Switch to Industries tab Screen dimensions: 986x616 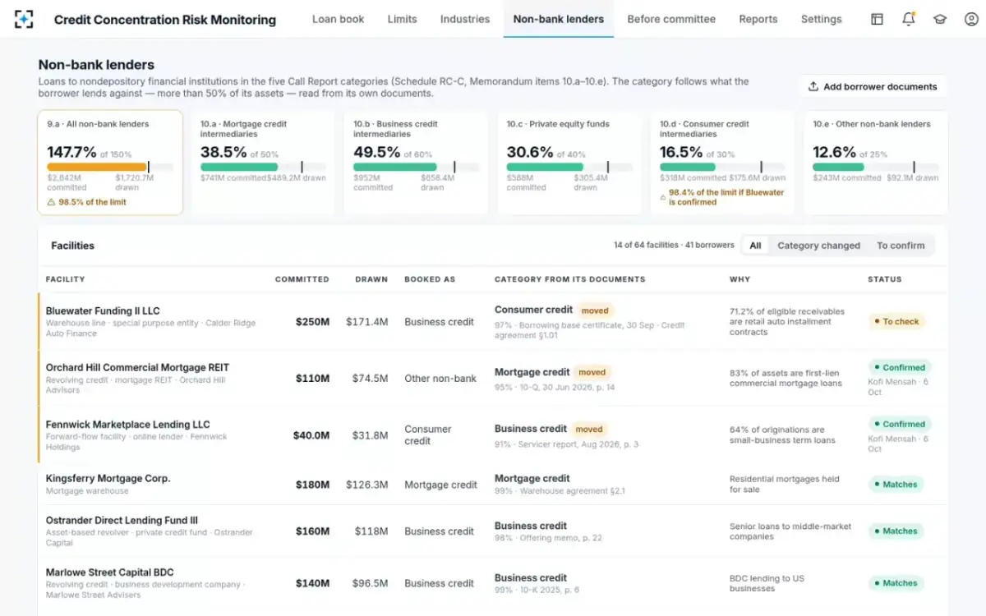465,19
